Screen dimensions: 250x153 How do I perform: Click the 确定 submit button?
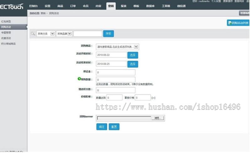(x=102, y=127)
